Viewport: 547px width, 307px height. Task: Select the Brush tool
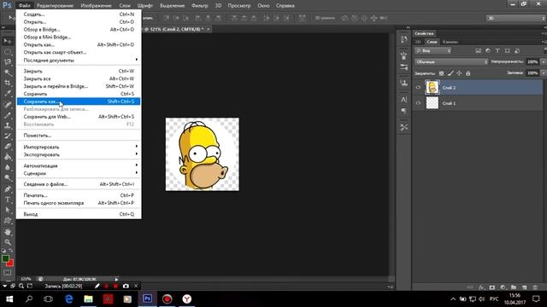[8, 115]
